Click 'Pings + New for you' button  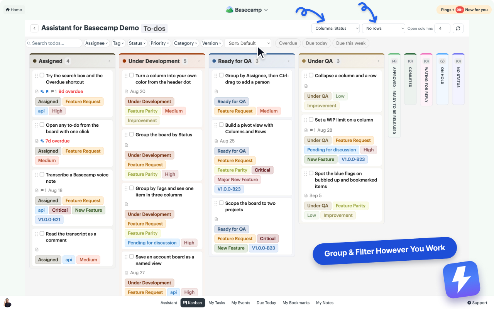[464, 10]
